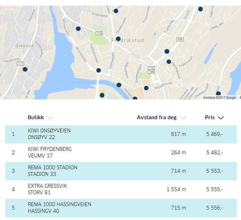Click address ONSØYV 22

point(41,137)
